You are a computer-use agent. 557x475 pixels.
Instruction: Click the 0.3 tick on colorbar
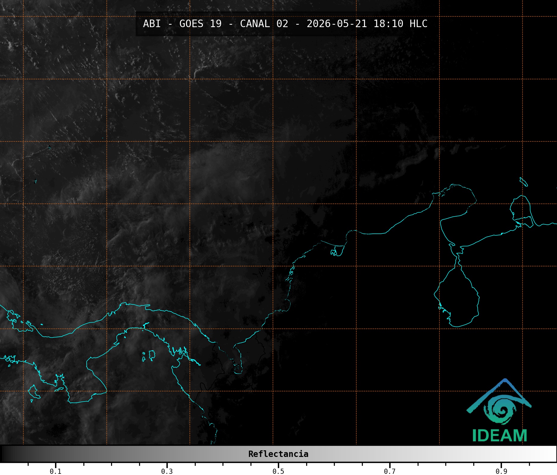167,471
